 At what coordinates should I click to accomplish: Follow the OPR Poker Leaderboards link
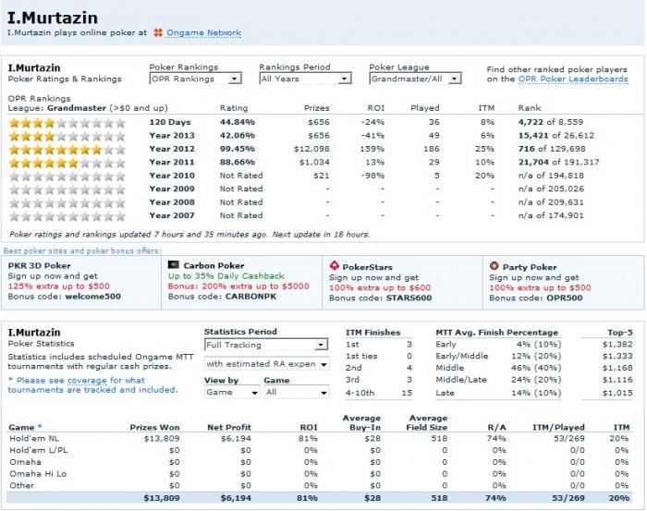pyautogui.click(x=572, y=79)
